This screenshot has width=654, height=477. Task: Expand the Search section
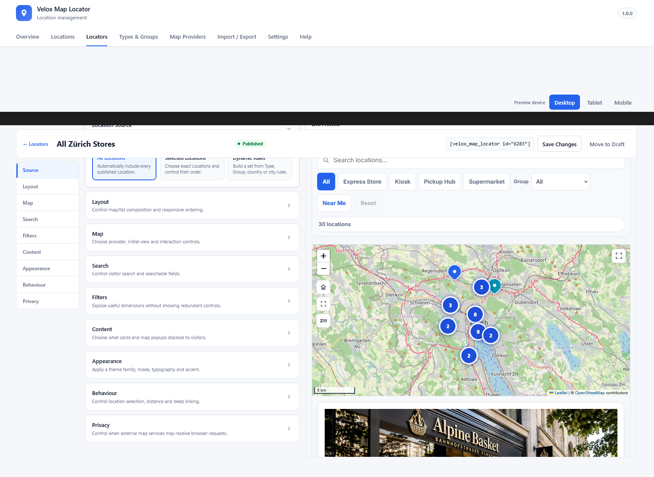coord(192,269)
